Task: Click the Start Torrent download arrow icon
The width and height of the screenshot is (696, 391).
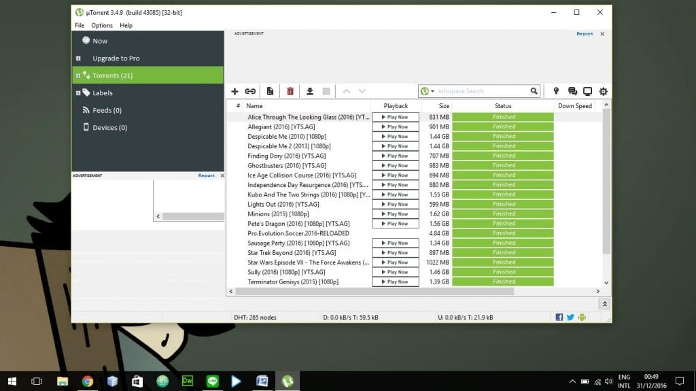Action: 310,91
